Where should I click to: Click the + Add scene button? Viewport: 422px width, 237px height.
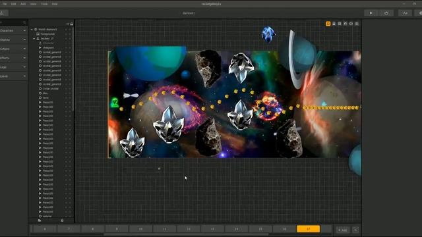tap(342, 230)
